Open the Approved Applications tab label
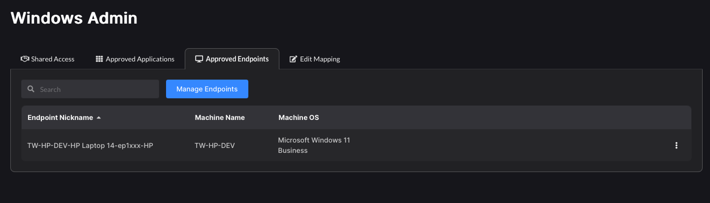This screenshot has height=203, width=710. [140, 59]
